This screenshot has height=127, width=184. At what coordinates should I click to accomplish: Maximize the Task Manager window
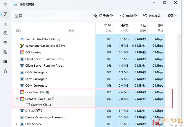165,3
